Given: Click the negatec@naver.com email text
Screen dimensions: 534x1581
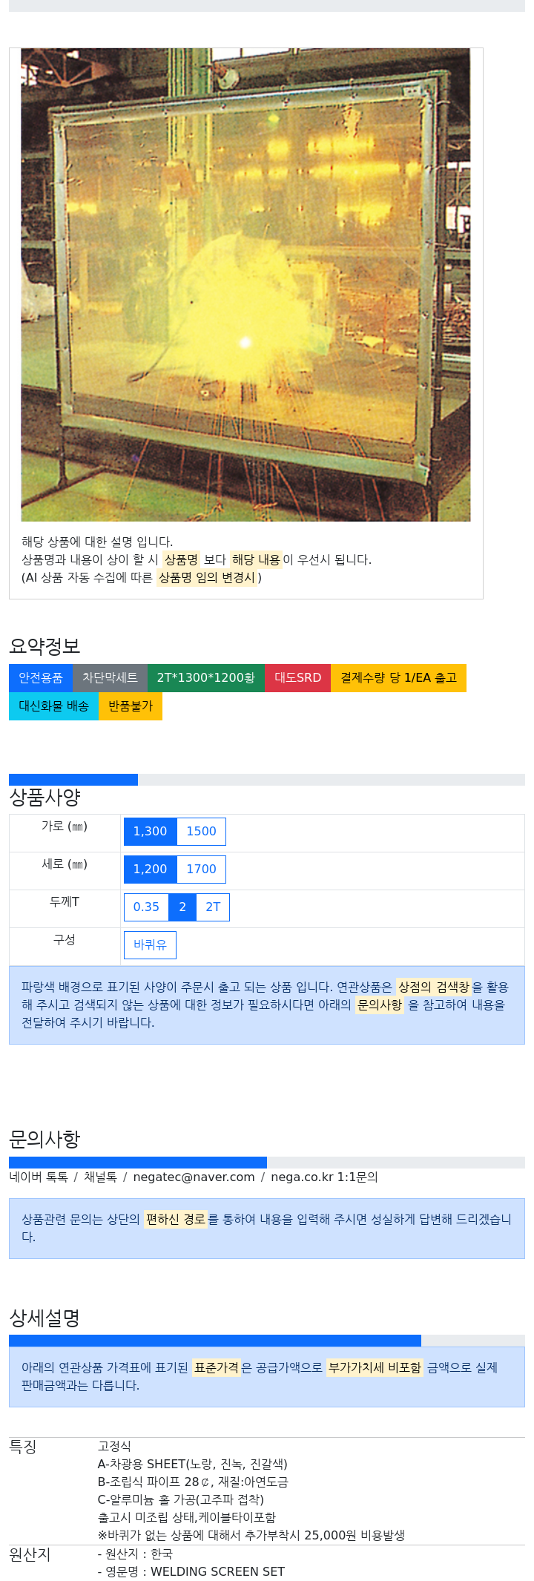Looking at the screenshot, I should (x=194, y=1177).
